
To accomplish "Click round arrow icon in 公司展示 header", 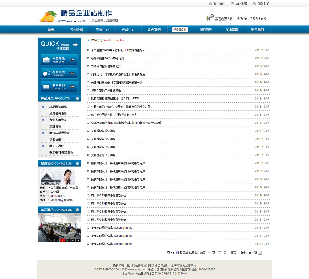I will pyautogui.click(x=77, y=210).
